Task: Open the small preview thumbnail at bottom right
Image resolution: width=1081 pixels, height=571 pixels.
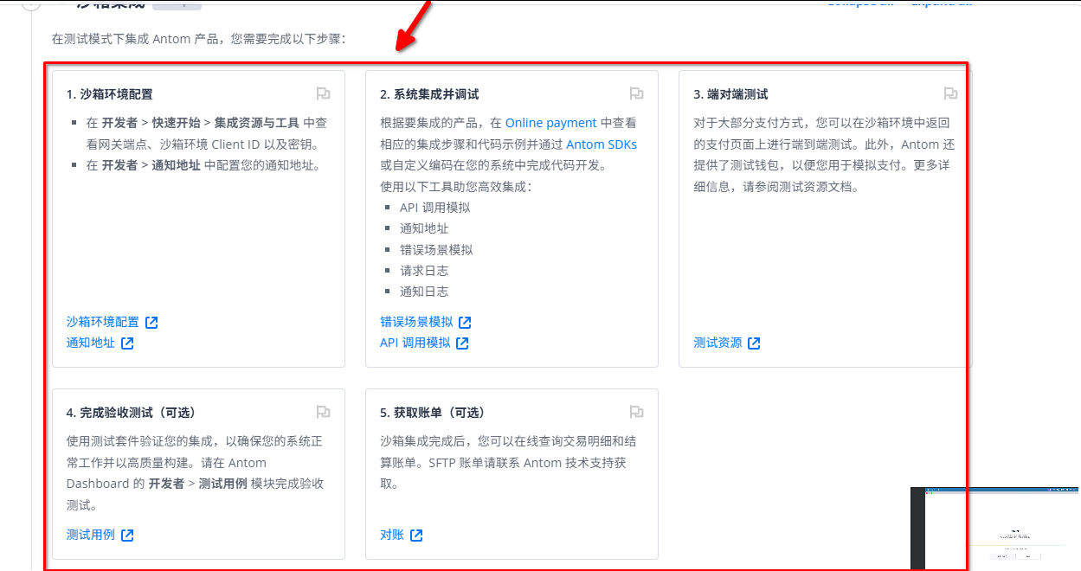Action: (x=995, y=528)
